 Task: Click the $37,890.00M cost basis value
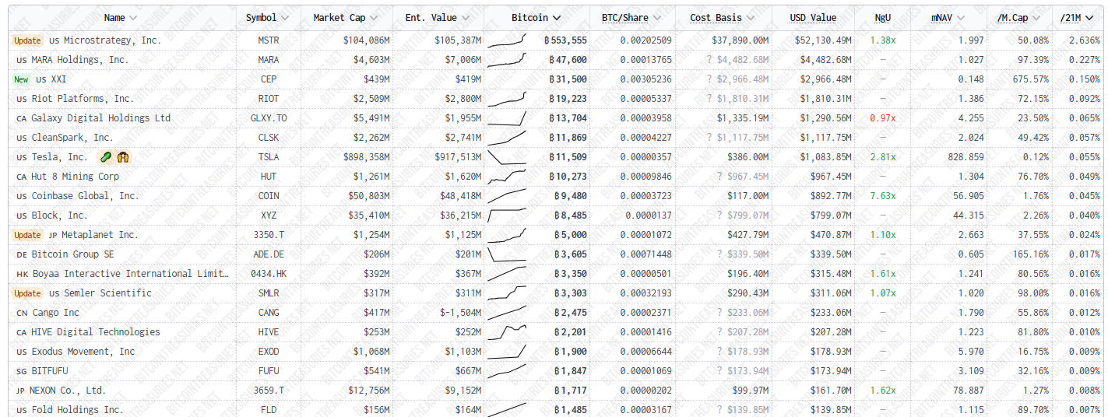coord(740,40)
